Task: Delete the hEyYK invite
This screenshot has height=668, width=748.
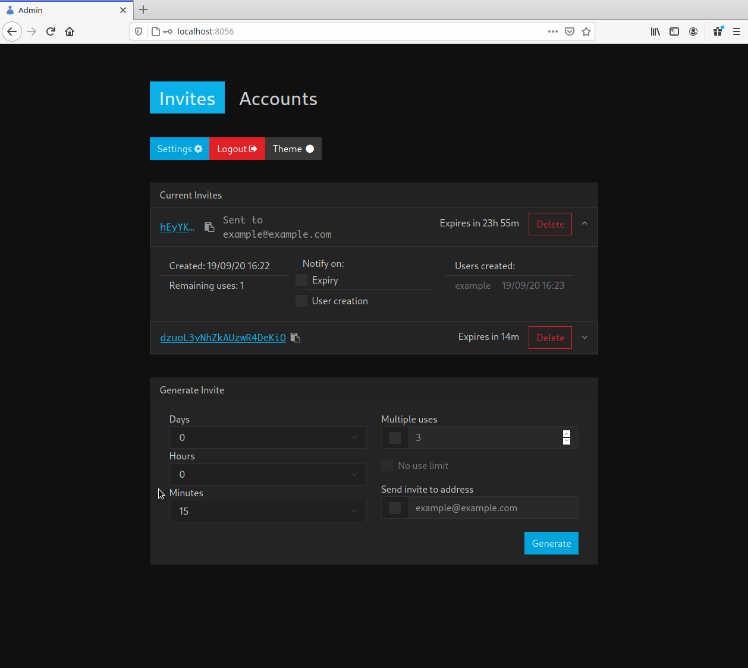Action: click(x=551, y=224)
